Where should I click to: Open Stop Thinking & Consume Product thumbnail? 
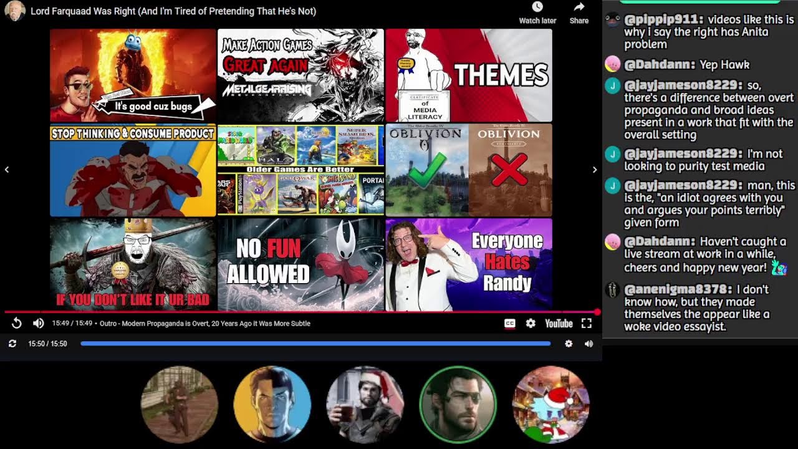133,170
